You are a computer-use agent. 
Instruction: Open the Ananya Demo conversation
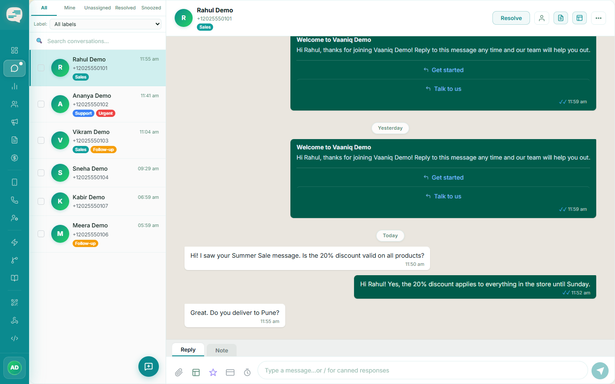pyautogui.click(x=98, y=104)
